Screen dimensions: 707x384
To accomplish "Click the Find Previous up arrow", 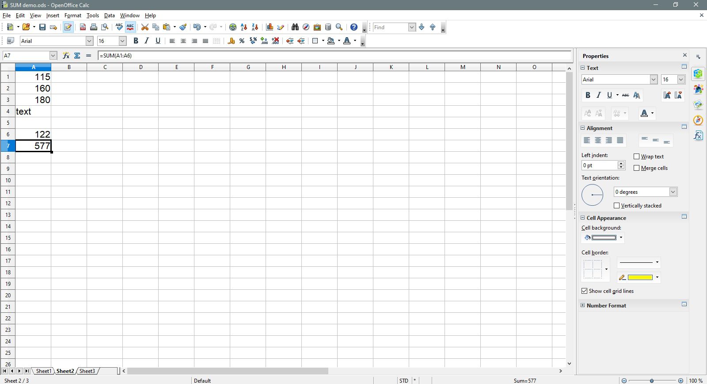I will (x=433, y=27).
